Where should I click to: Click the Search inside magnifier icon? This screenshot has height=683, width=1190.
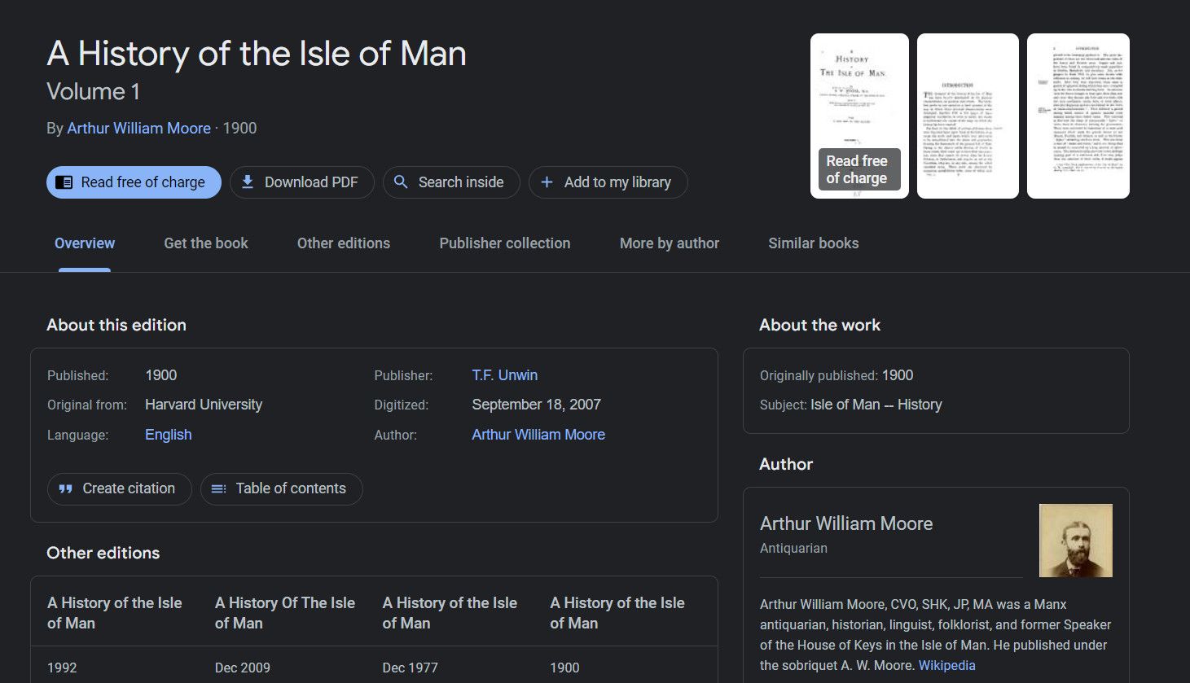401,182
